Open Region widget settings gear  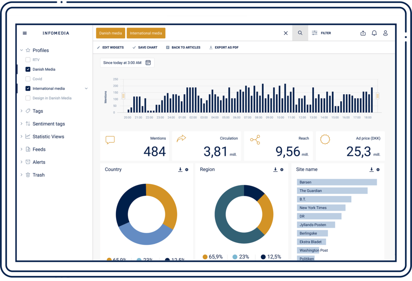(282, 170)
